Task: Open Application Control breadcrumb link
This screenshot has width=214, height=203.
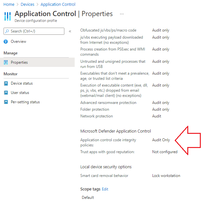Action: pos(58,5)
